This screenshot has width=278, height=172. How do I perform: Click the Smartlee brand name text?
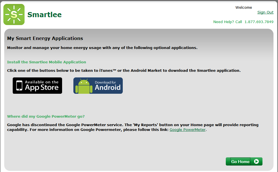(44, 15)
